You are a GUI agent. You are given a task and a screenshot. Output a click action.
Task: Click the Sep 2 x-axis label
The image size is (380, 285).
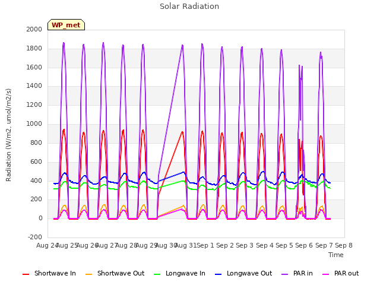225,245
